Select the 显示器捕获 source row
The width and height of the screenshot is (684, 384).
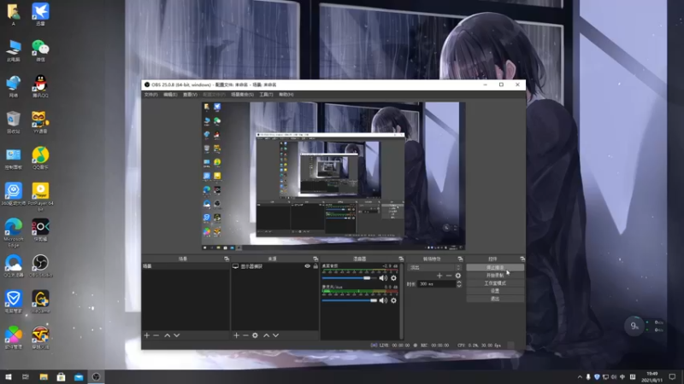coord(274,266)
